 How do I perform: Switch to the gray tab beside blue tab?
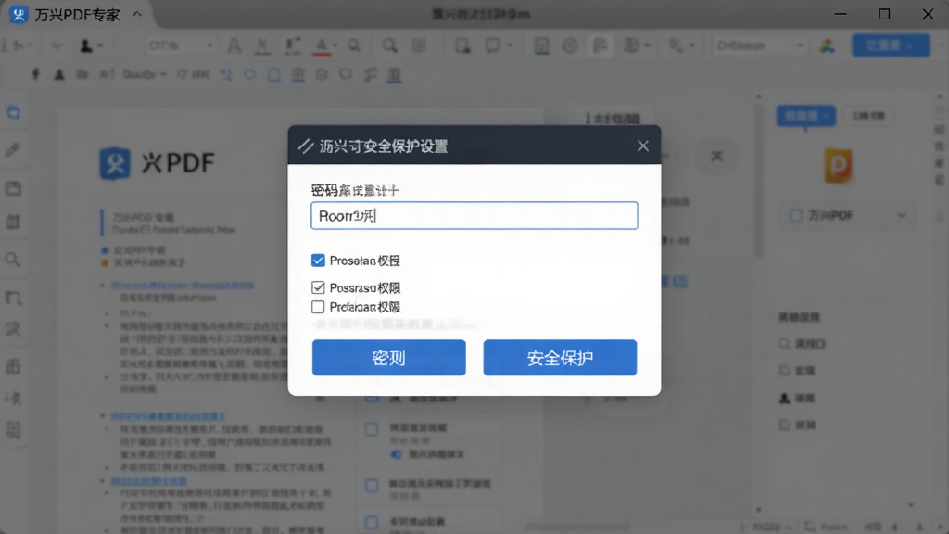pos(868,116)
